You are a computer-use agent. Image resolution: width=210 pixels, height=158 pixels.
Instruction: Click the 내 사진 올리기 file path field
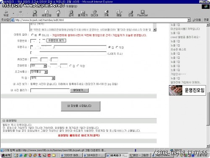(50, 91)
